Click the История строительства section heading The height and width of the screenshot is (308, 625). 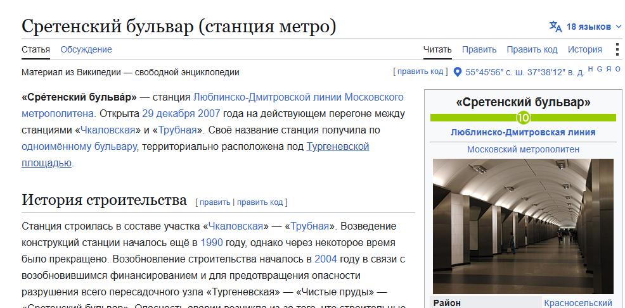coord(104,200)
